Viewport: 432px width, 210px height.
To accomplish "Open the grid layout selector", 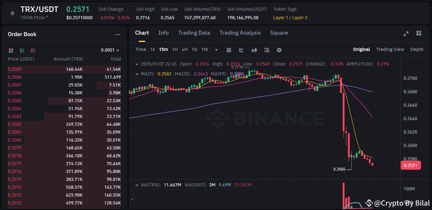I will [x=419, y=33].
